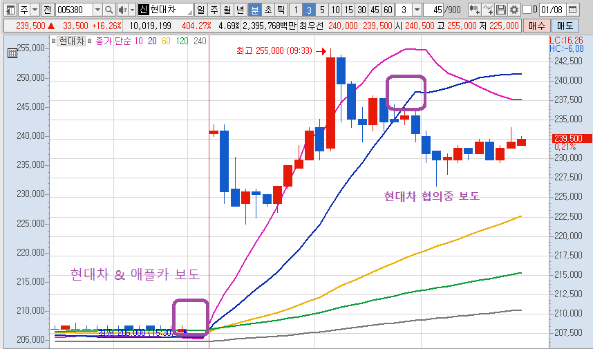Click the 고 high price 255,000 value
593x349 pixels.
462,26
